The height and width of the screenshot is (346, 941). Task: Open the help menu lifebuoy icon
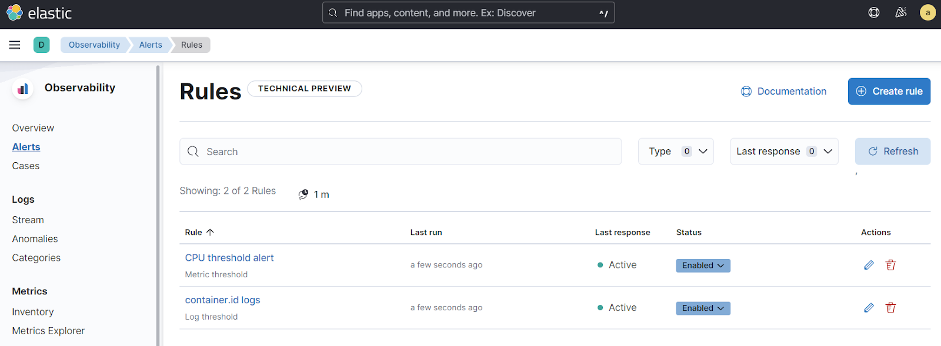click(874, 12)
